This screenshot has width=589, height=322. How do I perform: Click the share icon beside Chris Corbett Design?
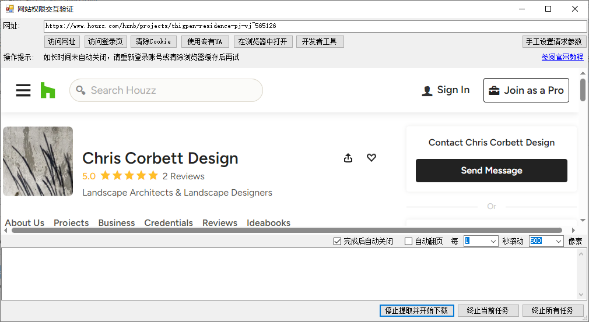click(x=348, y=158)
